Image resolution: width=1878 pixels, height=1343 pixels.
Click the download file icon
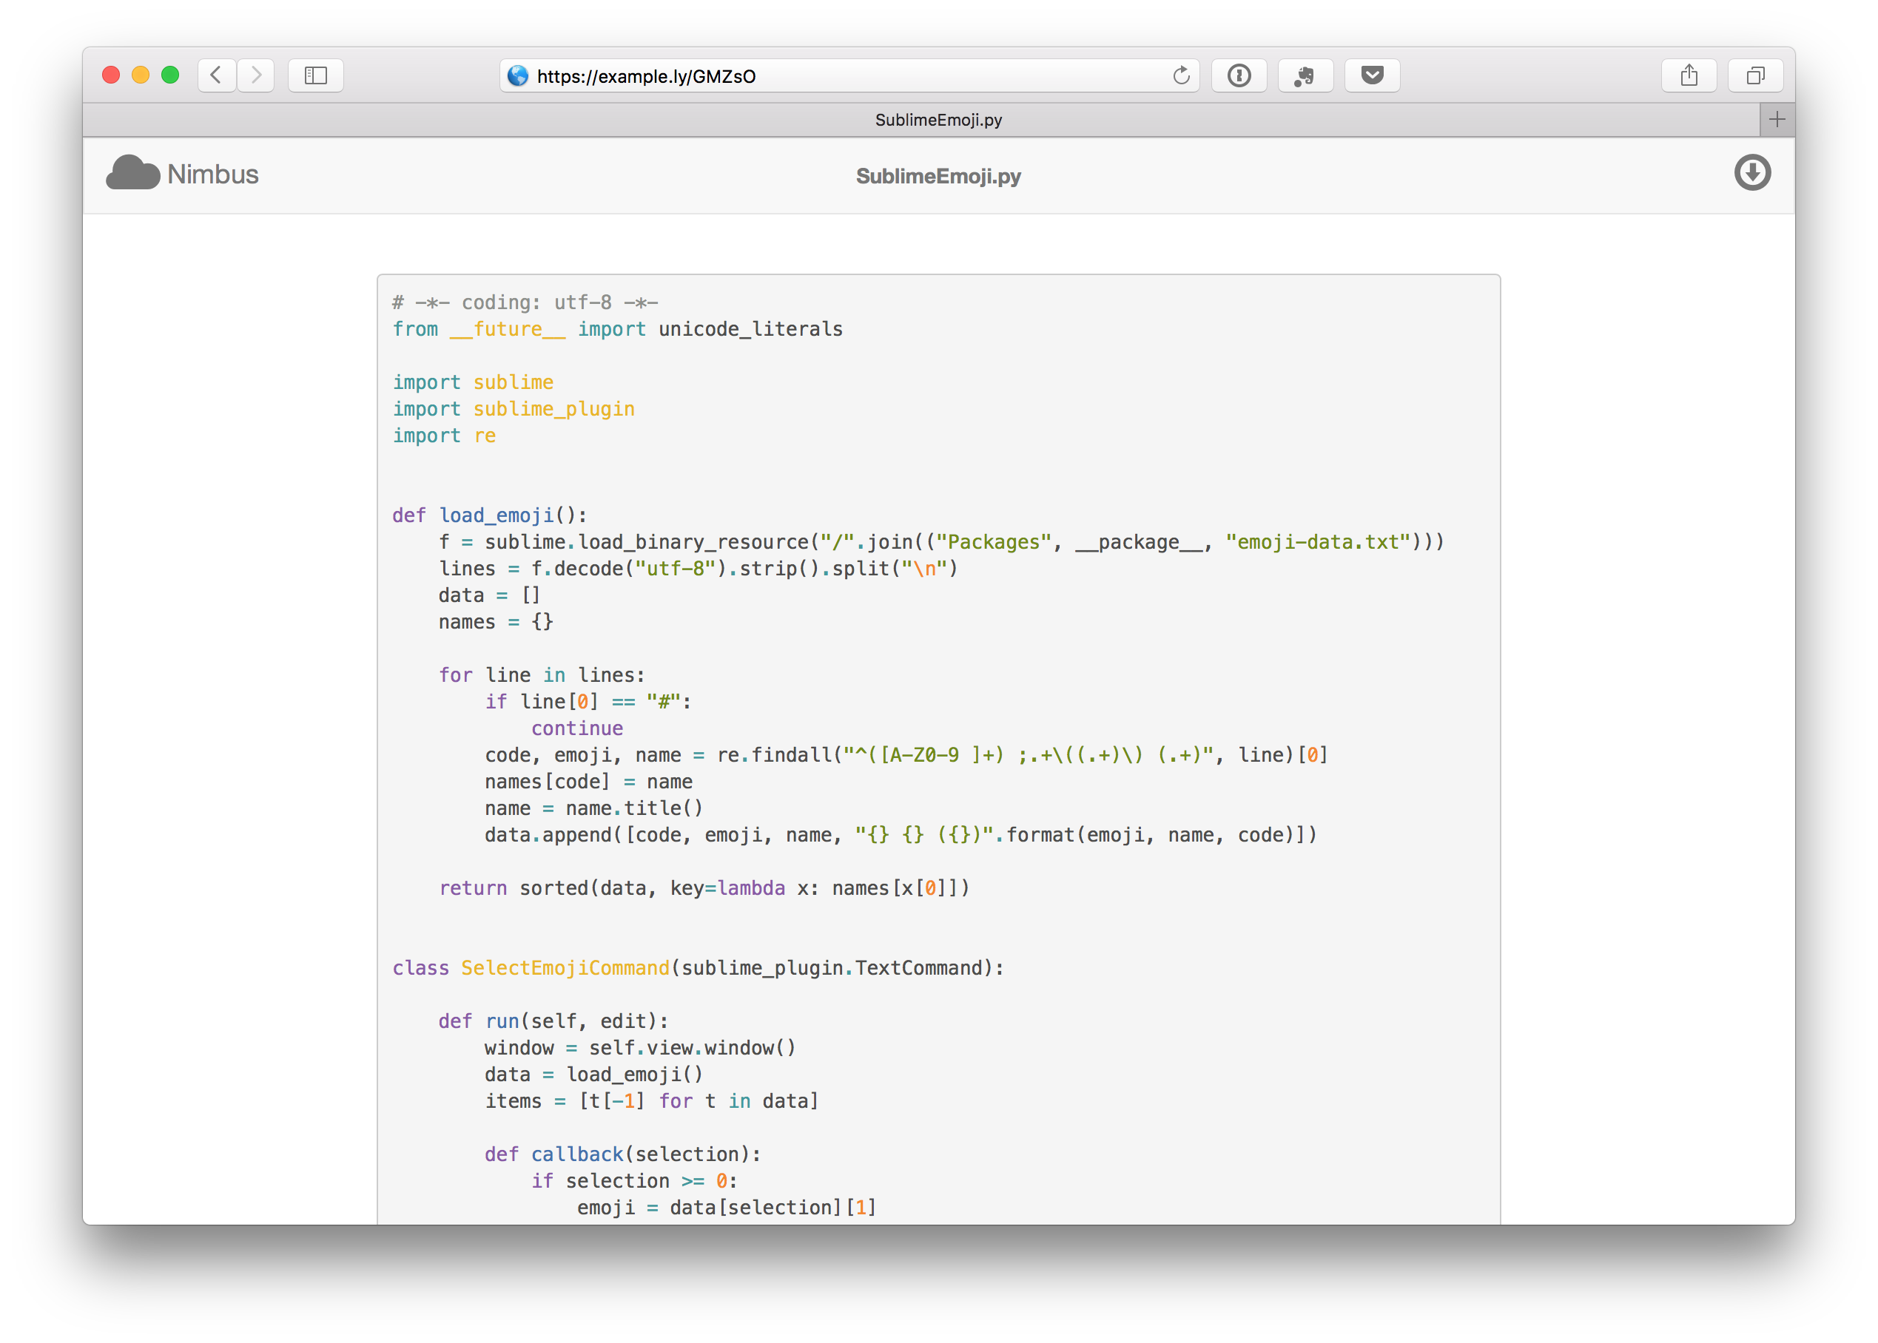tap(1751, 173)
